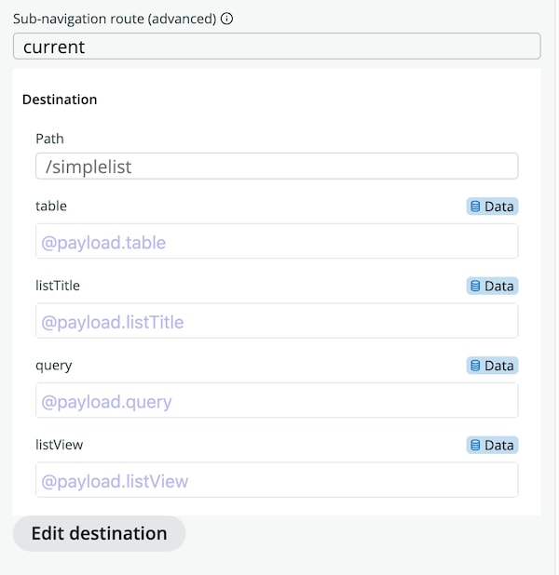This screenshot has height=575, width=559.
Task: Click the table field with @payload.table
Action: tap(277, 241)
